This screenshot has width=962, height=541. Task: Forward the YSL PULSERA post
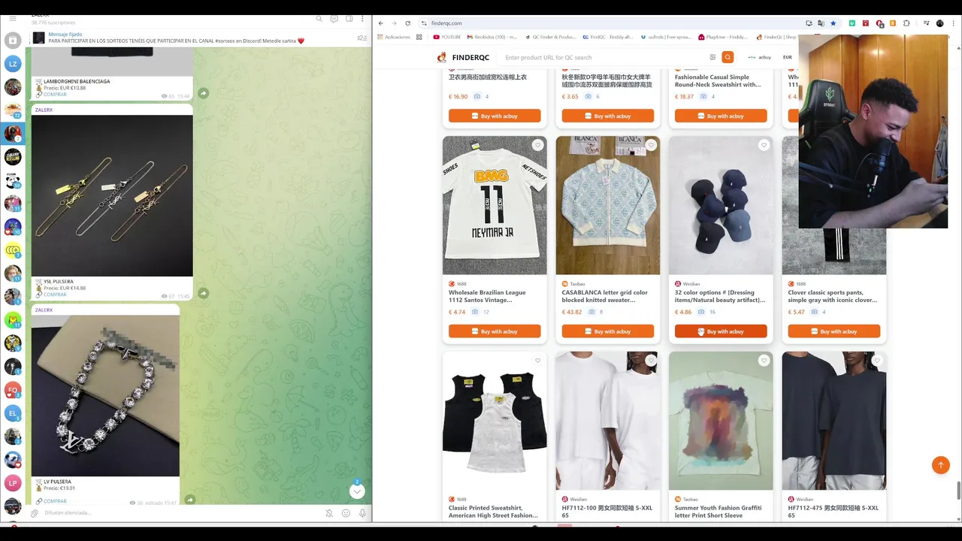[203, 293]
